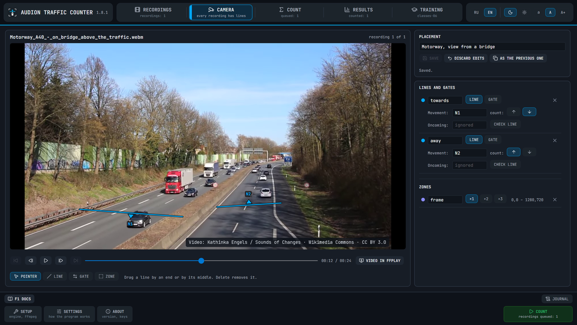Set 'away' count direction to down arrow
This screenshot has height=325, width=577.
(x=529, y=152)
